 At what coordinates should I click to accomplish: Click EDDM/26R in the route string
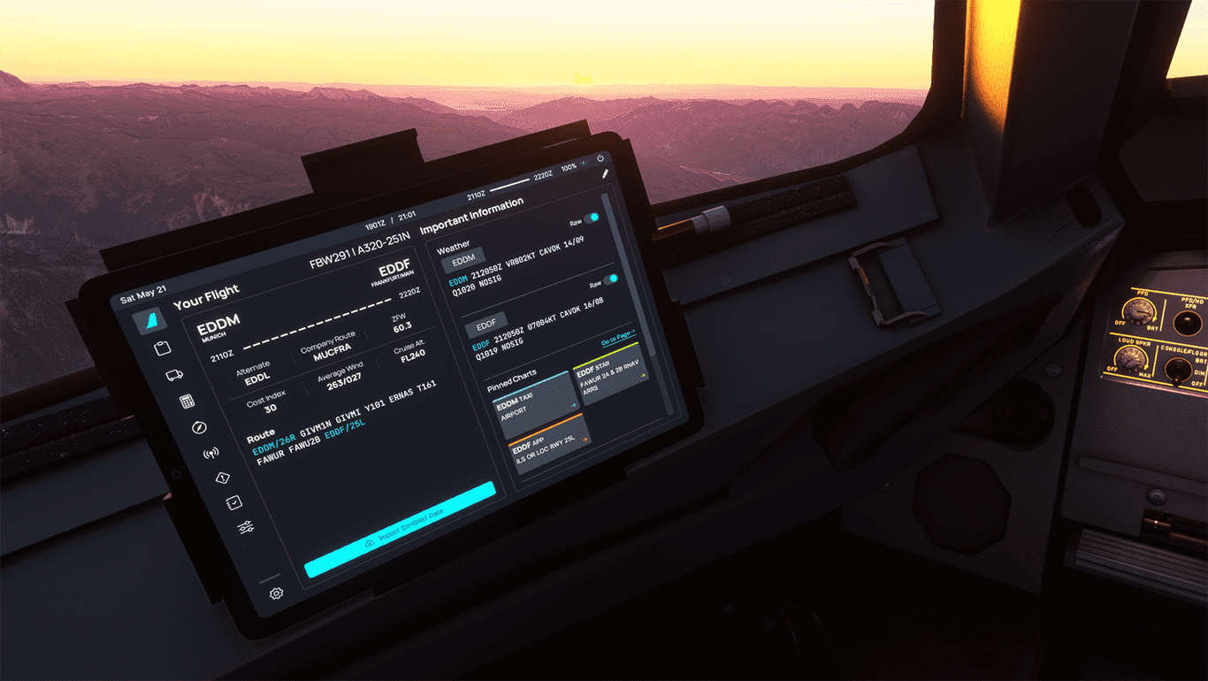coord(274,447)
